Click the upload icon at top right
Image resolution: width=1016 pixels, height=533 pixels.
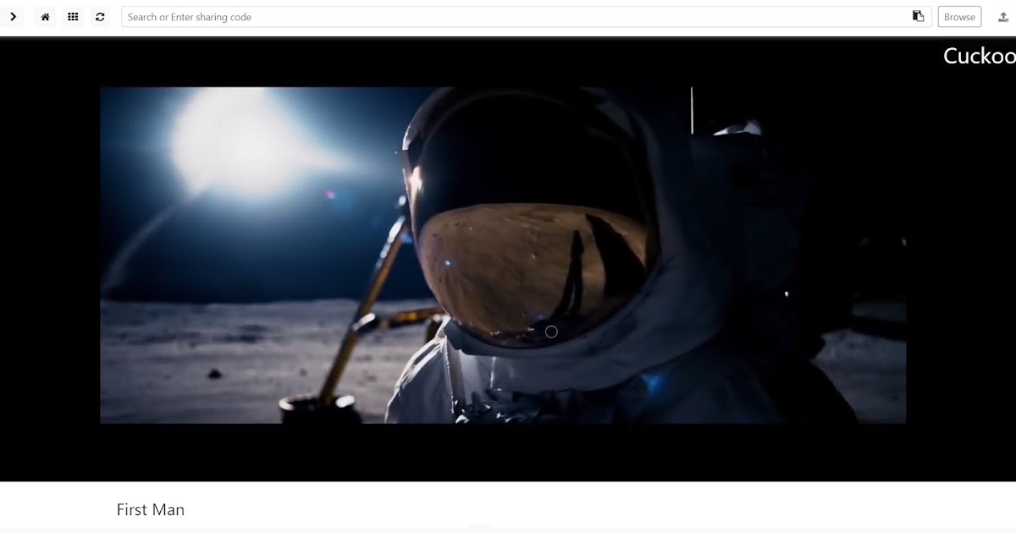pos(1002,16)
